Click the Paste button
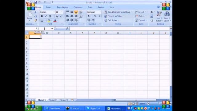 point(30,16)
